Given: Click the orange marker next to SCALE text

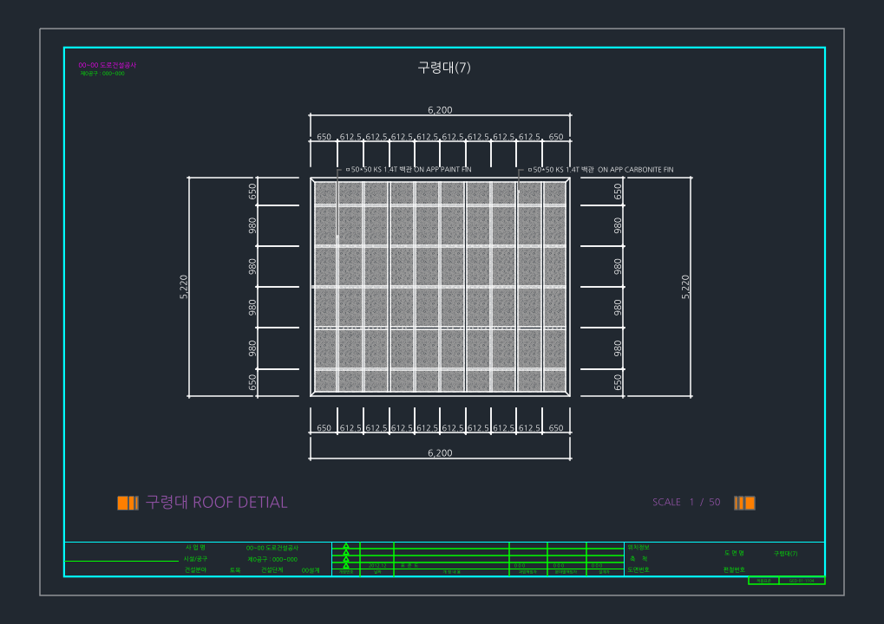Looking at the screenshot, I should coord(744,503).
